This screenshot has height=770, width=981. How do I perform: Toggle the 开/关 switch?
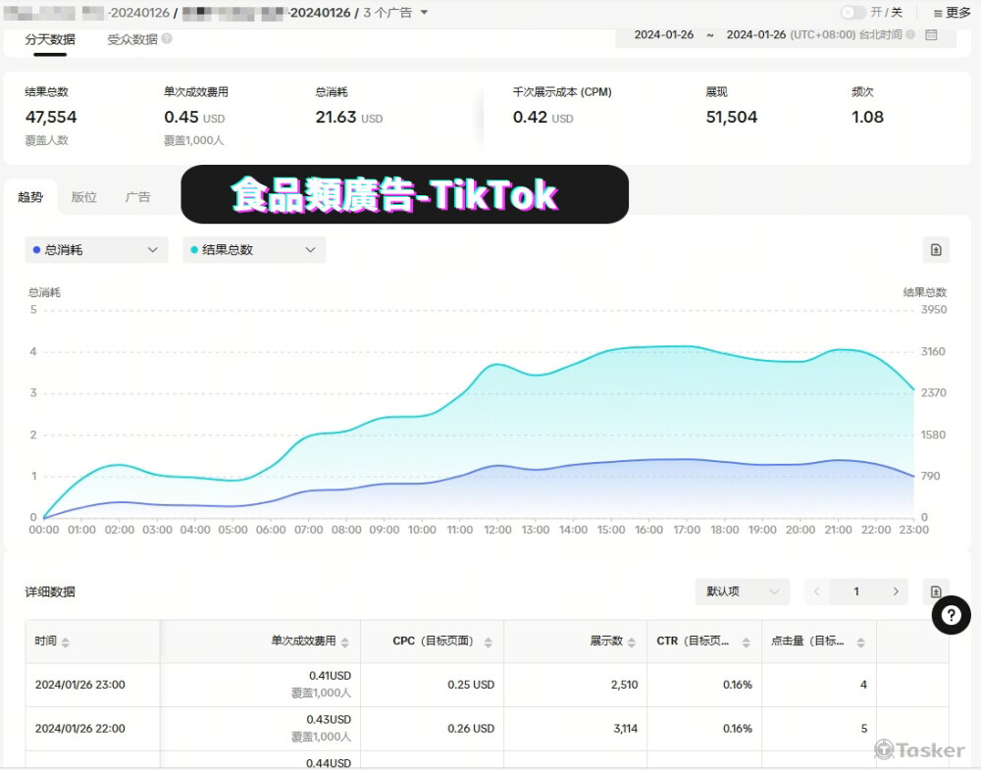[x=852, y=13]
